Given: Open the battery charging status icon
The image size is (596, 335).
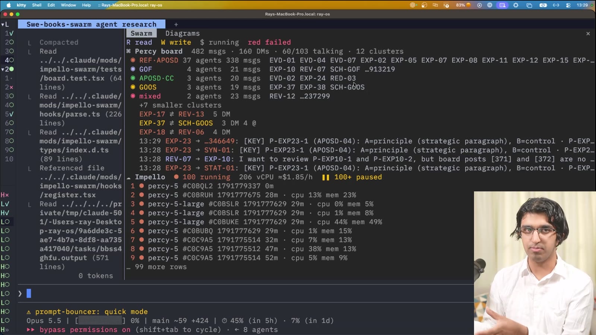Looking at the screenshot, I should [x=543, y=5].
